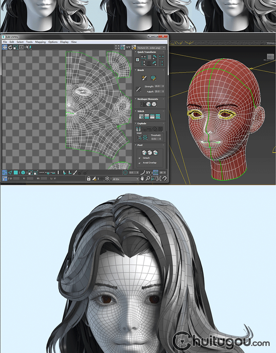Click the Quick Peel icon
Screen dimensions: 276x353
(144, 152)
